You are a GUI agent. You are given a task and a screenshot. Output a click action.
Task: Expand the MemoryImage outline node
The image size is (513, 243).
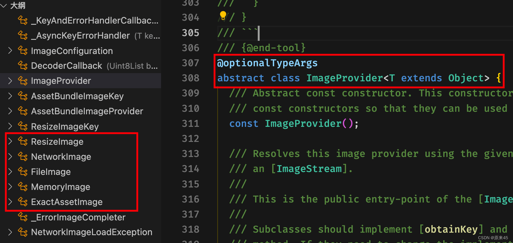(x=10, y=186)
